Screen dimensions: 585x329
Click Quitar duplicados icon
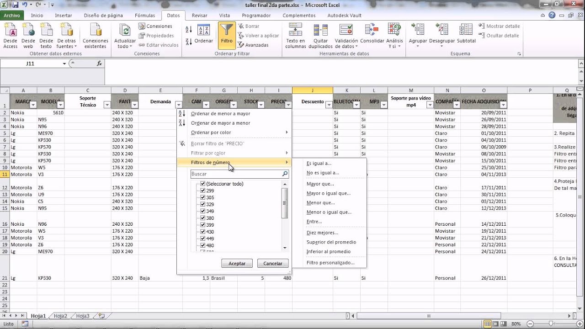(320, 30)
